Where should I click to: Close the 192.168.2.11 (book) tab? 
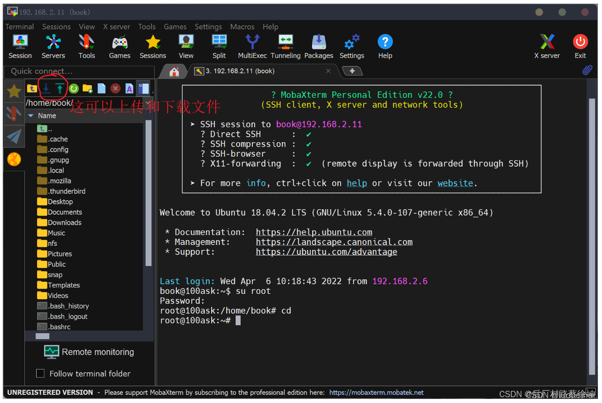point(328,71)
